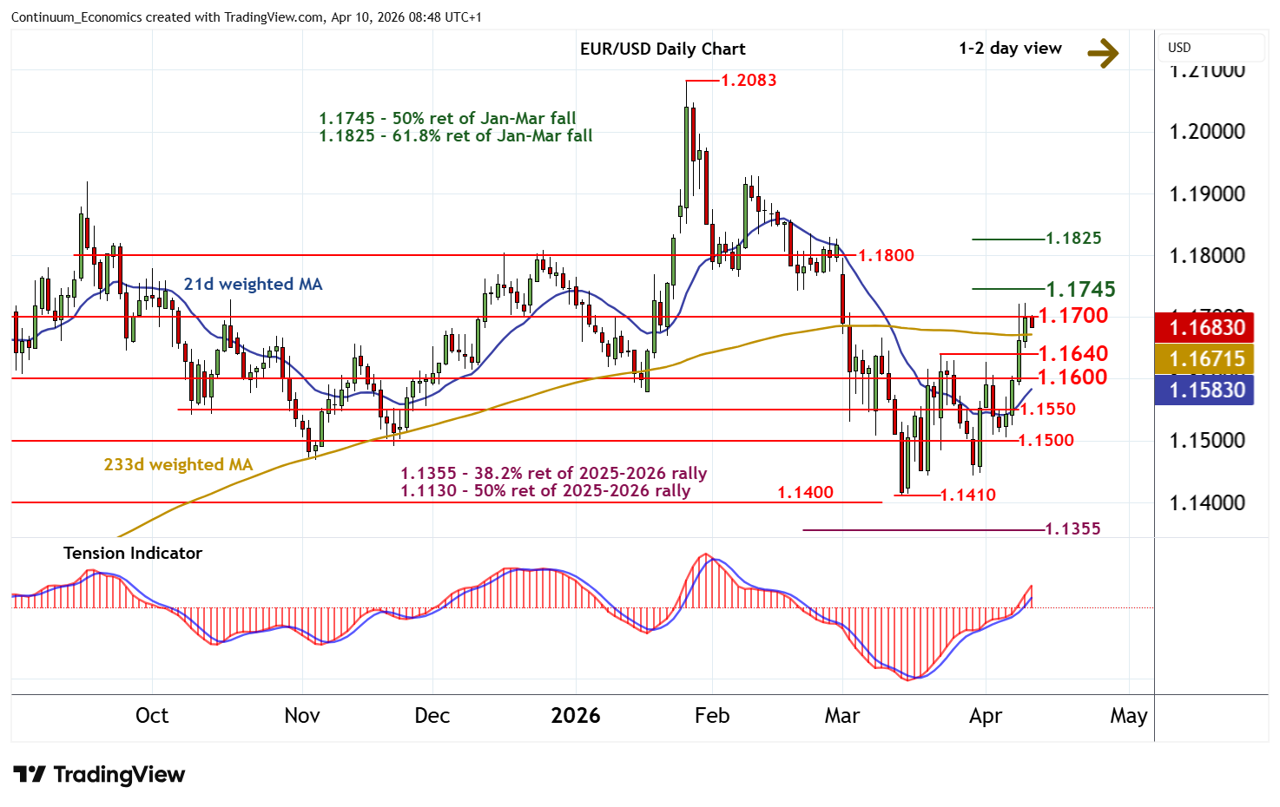The image size is (1280, 807).
Task: Open the Continuum_Economics TradingView attribution text
Action: click(x=246, y=17)
